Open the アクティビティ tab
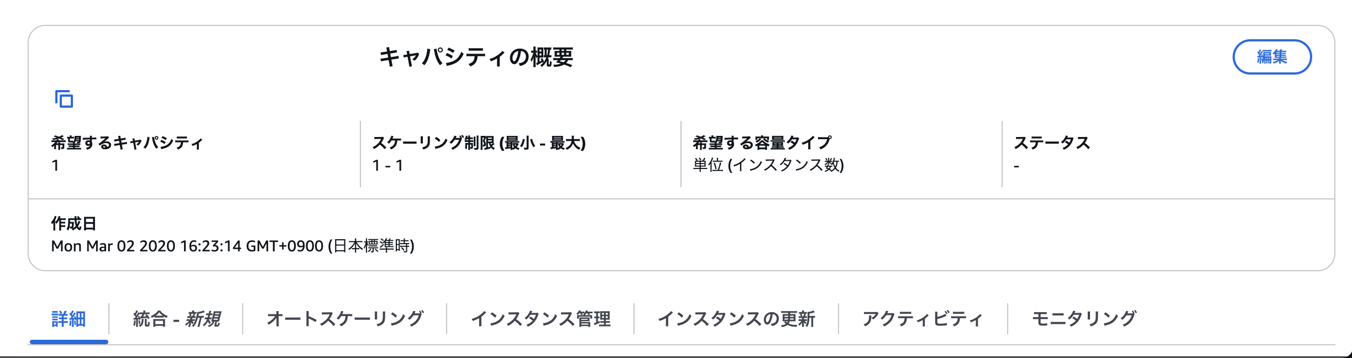This screenshot has width=1352, height=358. coord(921,318)
